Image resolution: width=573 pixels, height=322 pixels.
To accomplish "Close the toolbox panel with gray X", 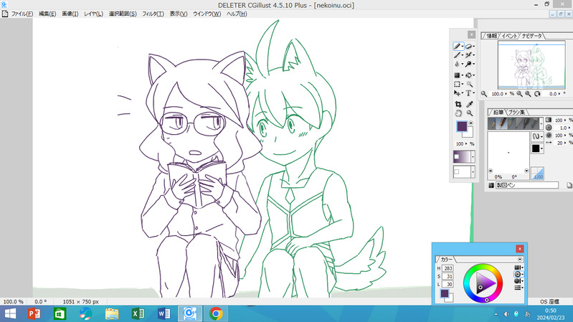I will (x=472, y=34).
